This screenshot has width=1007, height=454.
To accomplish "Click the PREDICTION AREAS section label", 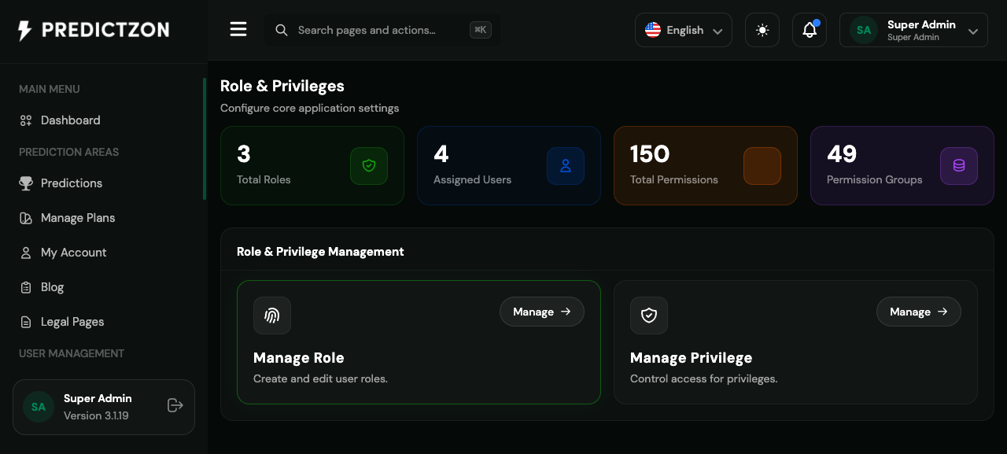I will (x=69, y=152).
